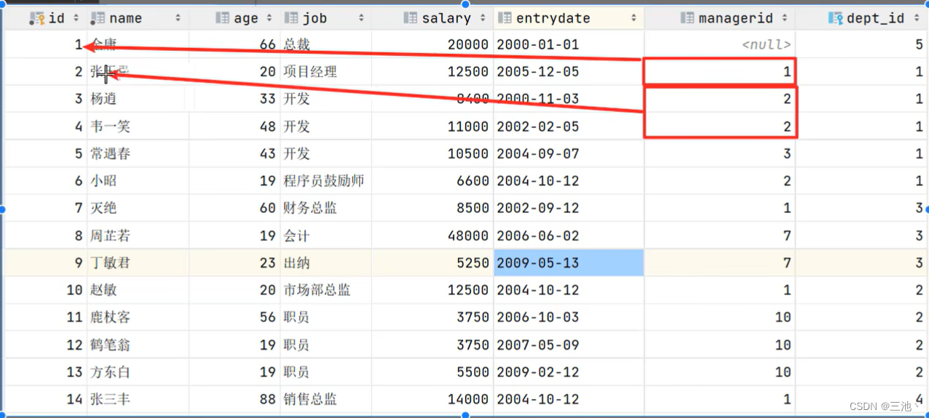Click the name column table icon
The image size is (929, 418).
[x=98, y=18]
